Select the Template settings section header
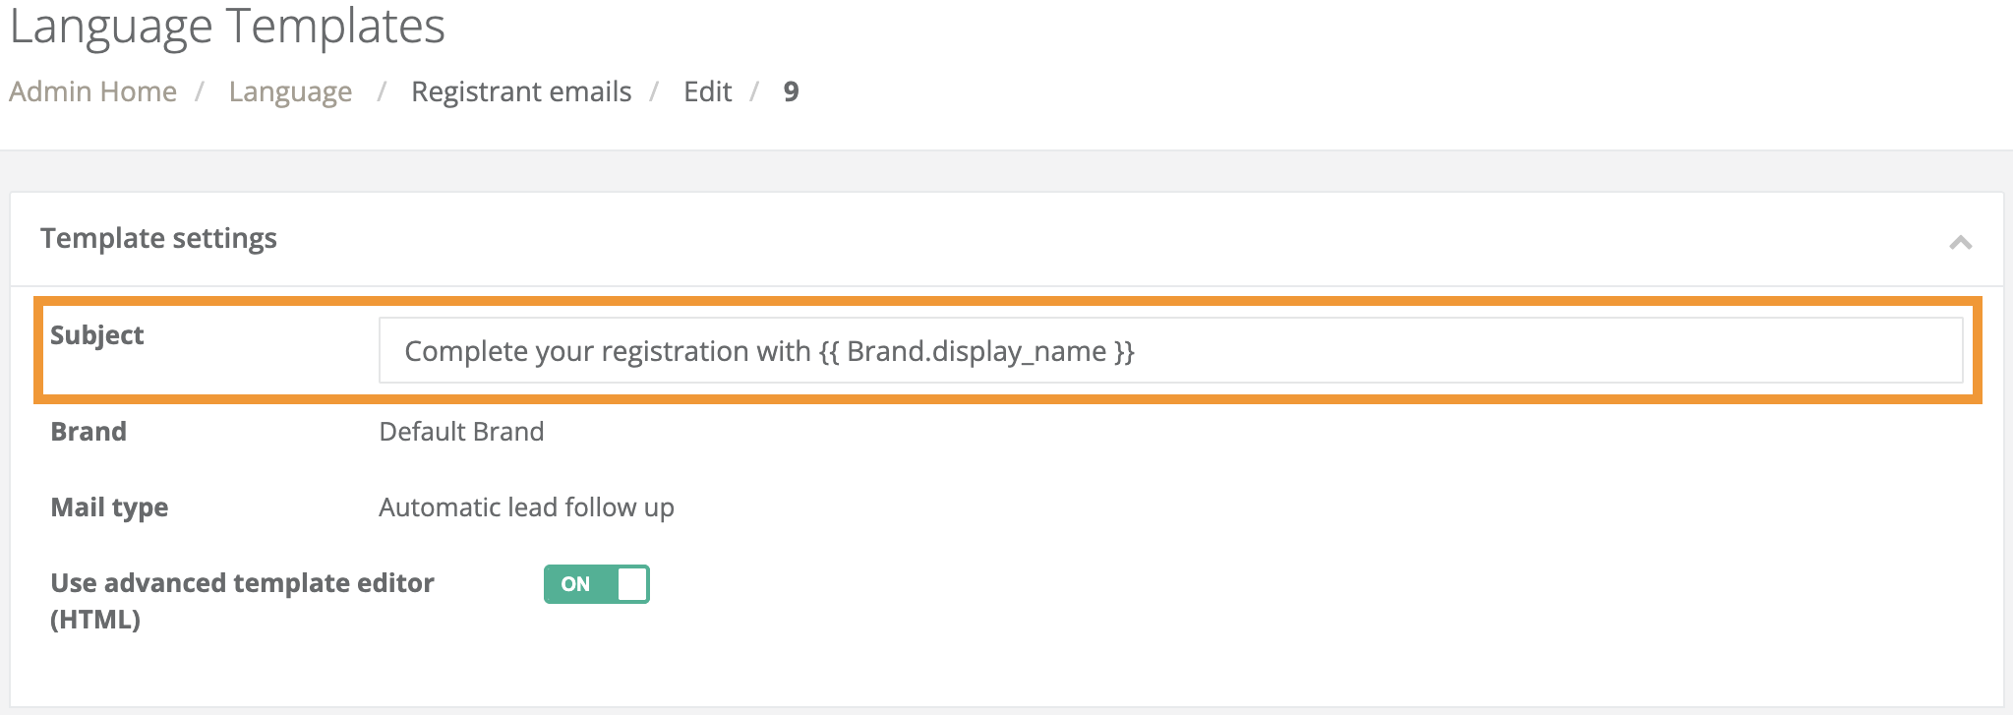 (x=158, y=238)
